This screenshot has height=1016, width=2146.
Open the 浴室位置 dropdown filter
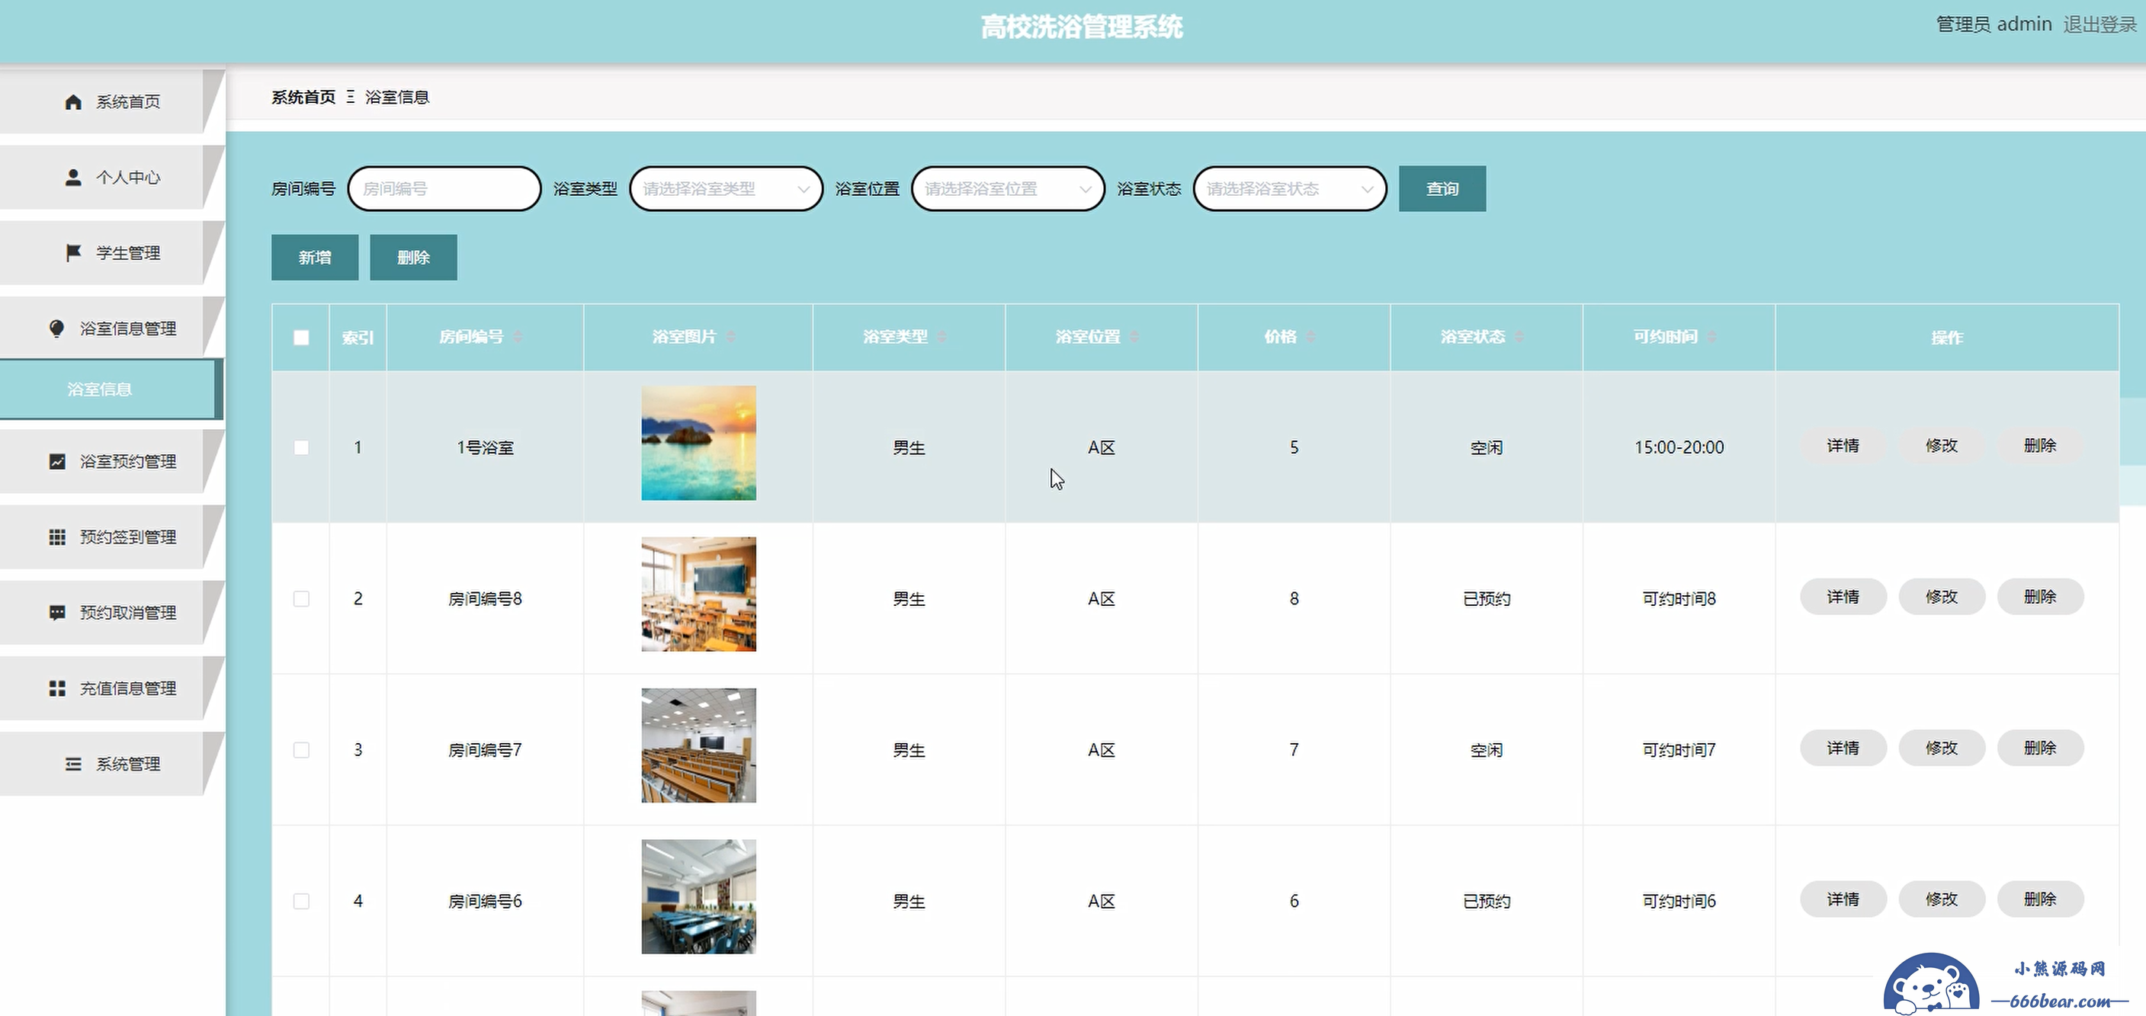click(x=1008, y=189)
